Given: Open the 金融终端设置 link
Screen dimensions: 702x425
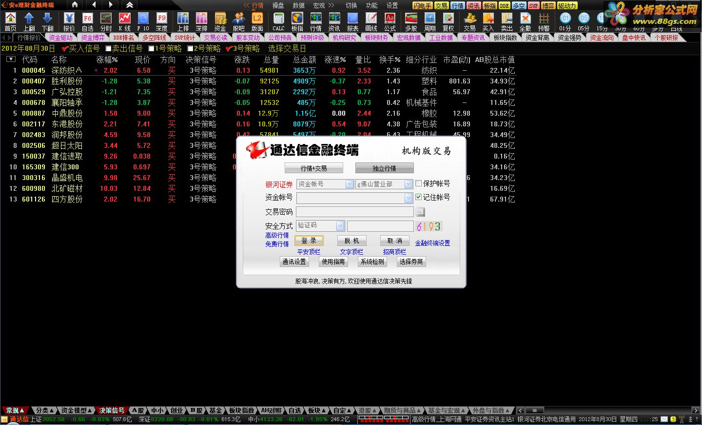Looking at the screenshot, I should [432, 243].
